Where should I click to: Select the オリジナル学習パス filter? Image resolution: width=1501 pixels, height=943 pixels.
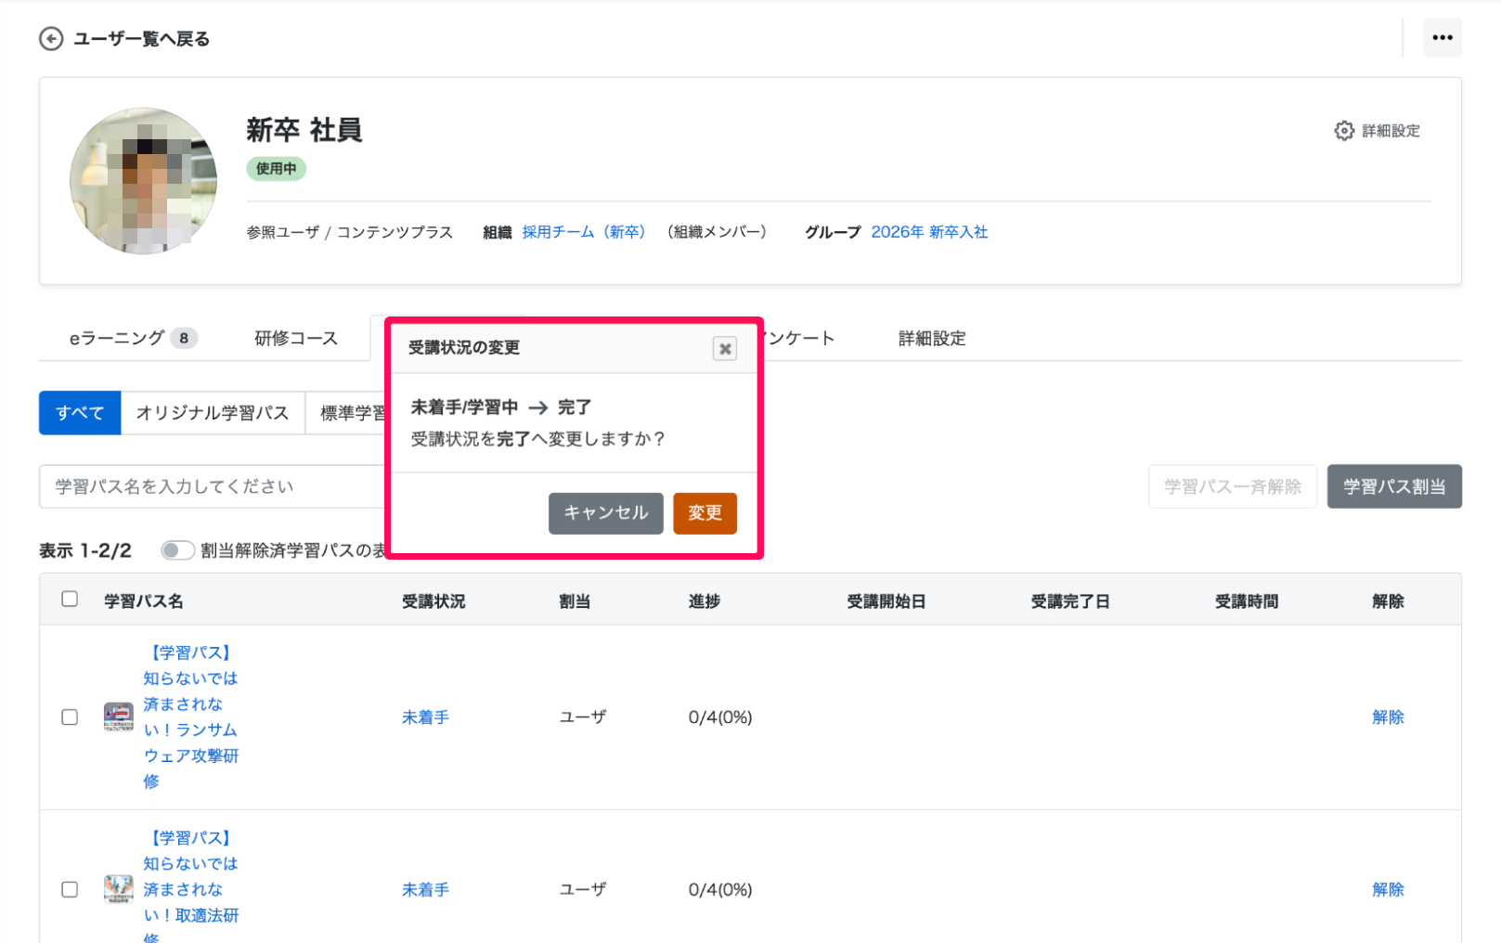213,413
